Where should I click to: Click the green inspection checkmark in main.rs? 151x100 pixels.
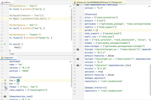(x=70, y=6)
